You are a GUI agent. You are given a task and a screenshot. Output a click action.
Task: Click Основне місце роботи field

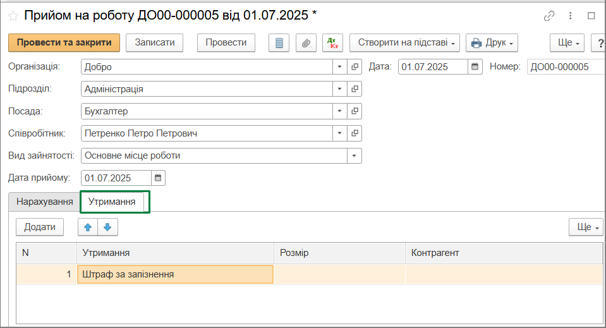click(214, 155)
